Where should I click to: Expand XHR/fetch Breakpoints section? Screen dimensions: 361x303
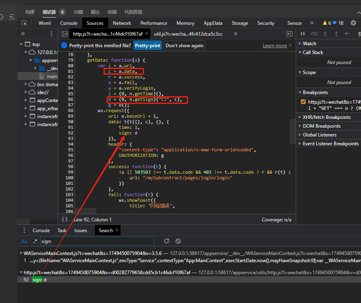click(300, 117)
